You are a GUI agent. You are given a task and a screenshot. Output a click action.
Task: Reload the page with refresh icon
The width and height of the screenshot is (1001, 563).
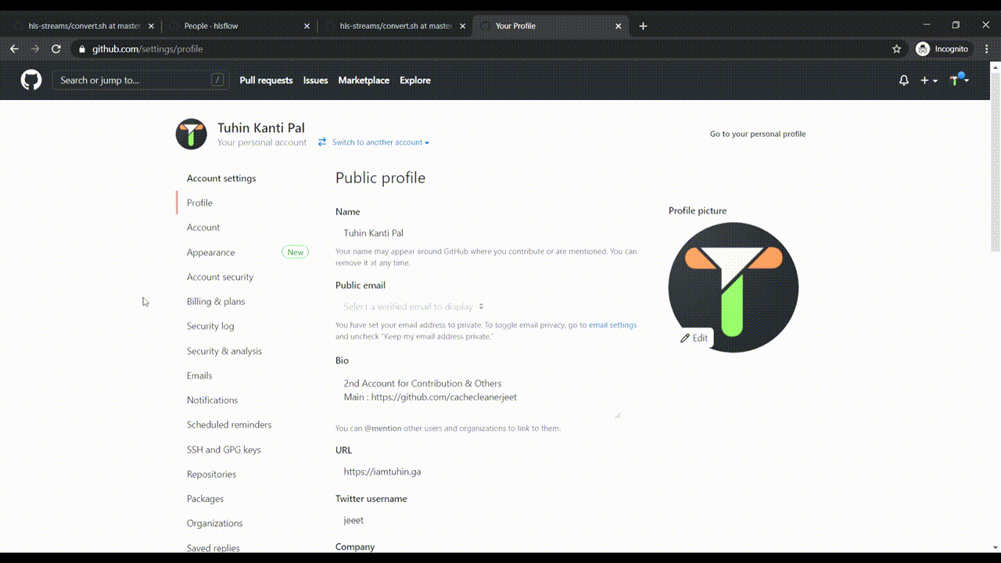tap(56, 48)
